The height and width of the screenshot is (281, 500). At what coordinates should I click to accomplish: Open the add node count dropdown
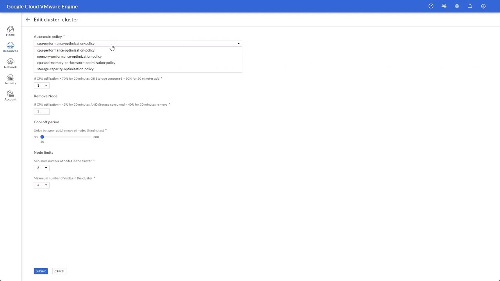(x=41, y=85)
